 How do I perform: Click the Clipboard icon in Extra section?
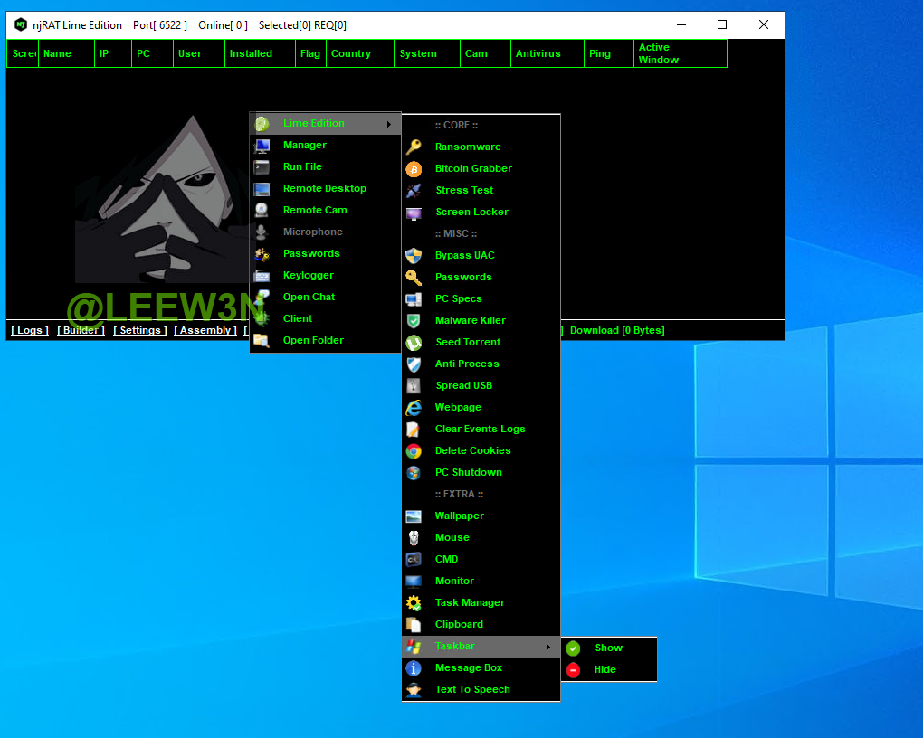(x=414, y=624)
